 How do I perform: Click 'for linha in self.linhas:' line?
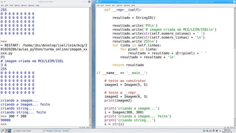tap(137, 45)
